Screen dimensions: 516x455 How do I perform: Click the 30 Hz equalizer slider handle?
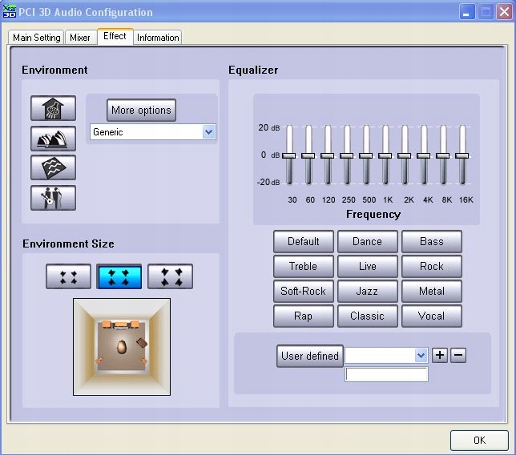[x=289, y=155]
